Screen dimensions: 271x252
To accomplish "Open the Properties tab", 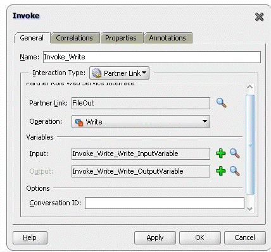I will pos(121,38).
